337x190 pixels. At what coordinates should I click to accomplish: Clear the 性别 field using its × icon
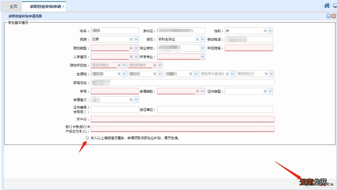[x=265, y=31]
